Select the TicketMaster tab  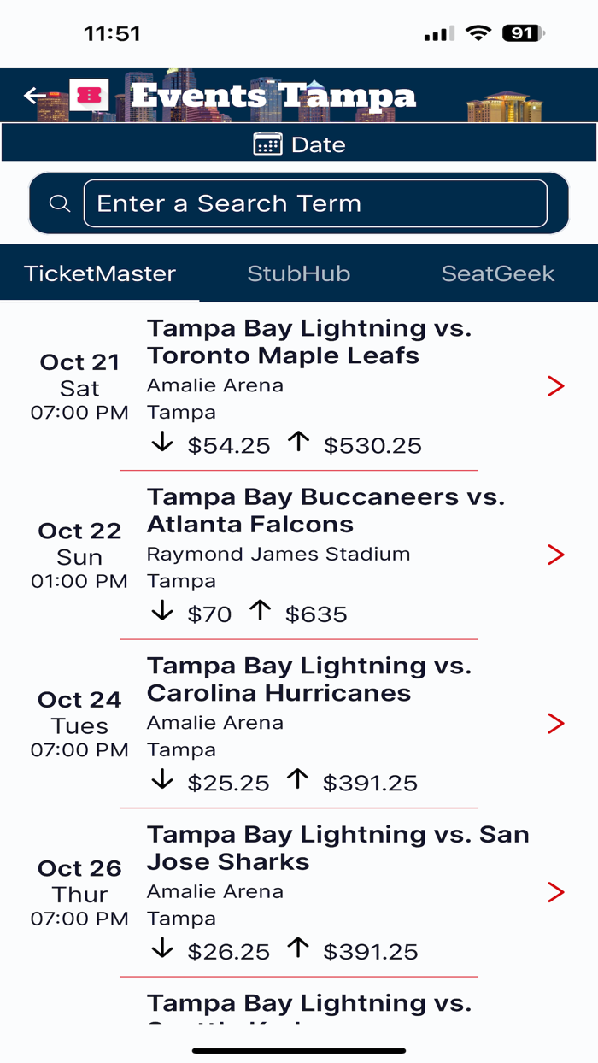(99, 273)
